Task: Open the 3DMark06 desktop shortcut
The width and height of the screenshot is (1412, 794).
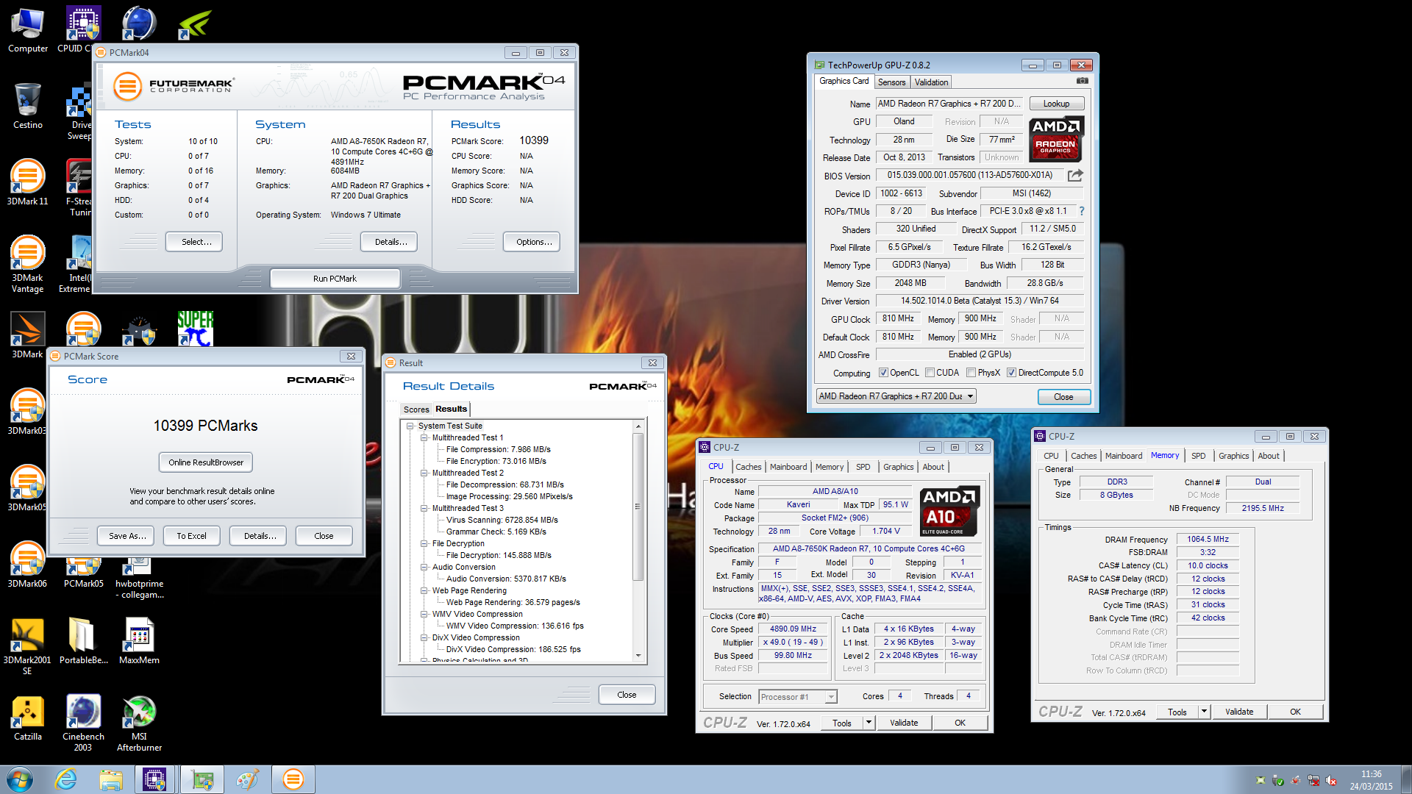Action: pos(27,564)
